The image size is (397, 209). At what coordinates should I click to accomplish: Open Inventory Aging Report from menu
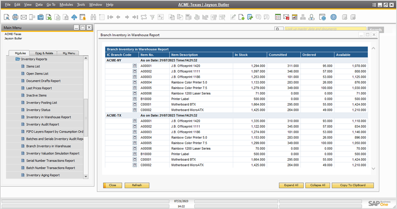click(43, 175)
